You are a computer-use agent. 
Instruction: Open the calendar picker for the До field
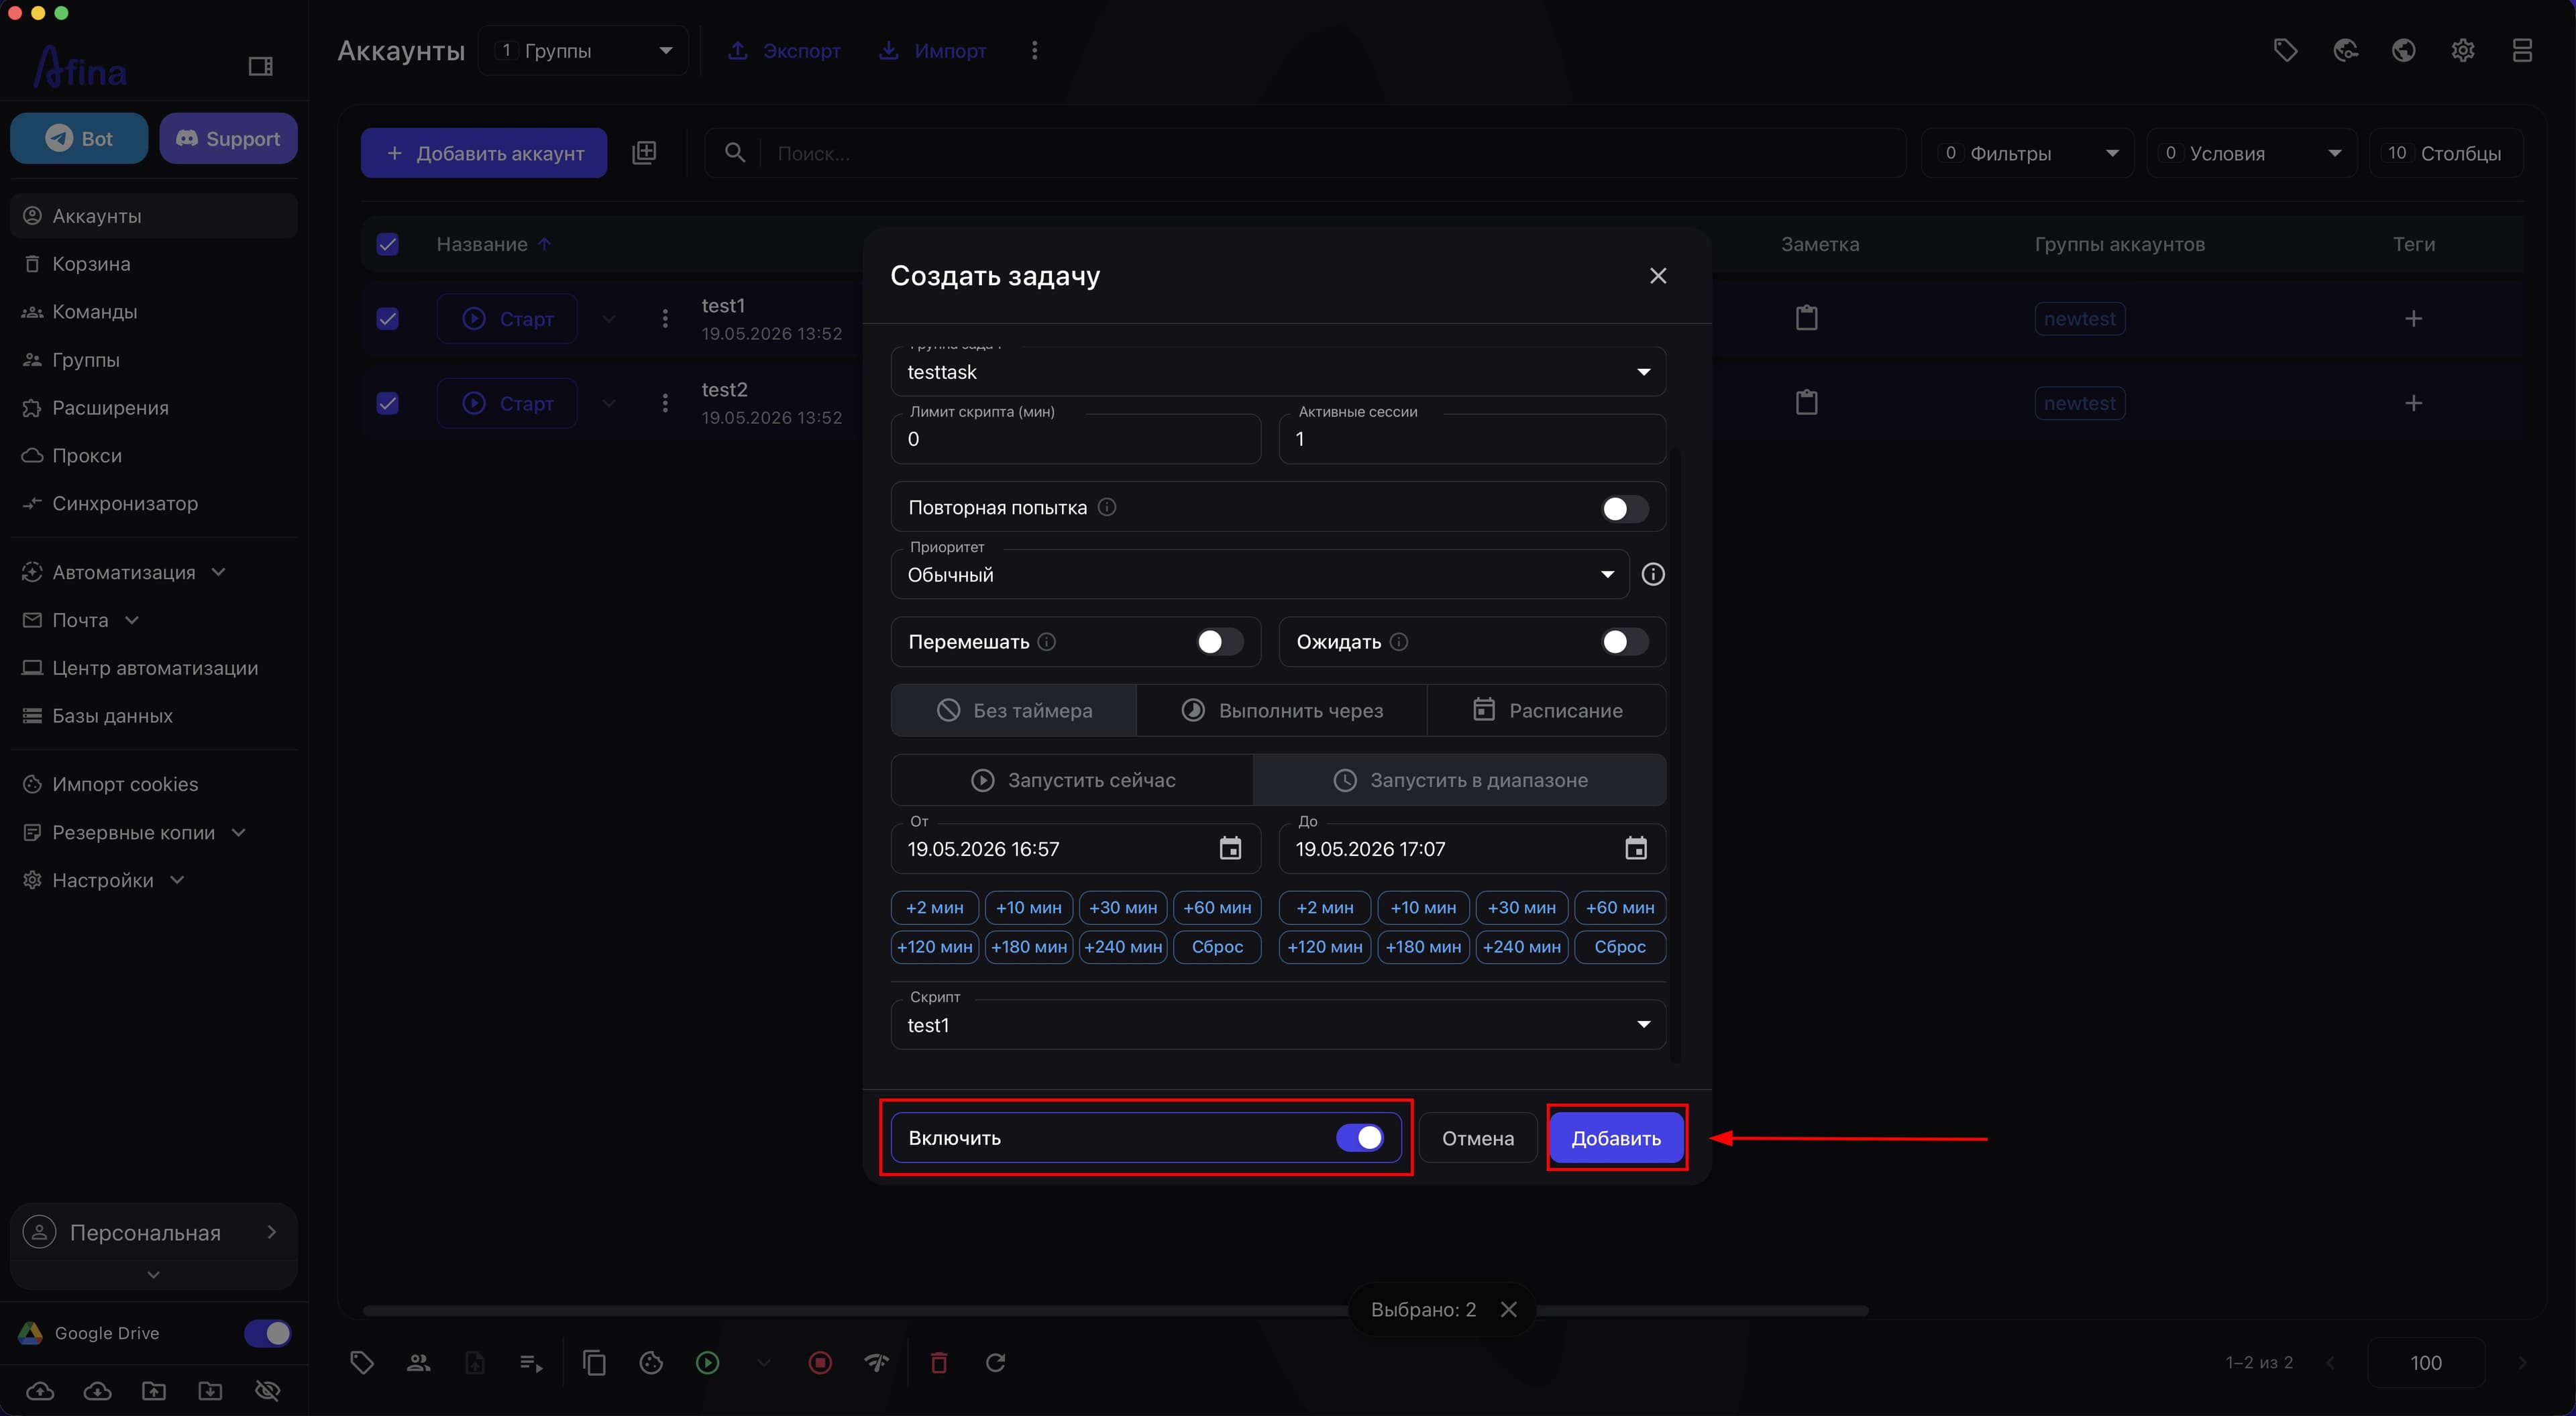[x=1635, y=849]
